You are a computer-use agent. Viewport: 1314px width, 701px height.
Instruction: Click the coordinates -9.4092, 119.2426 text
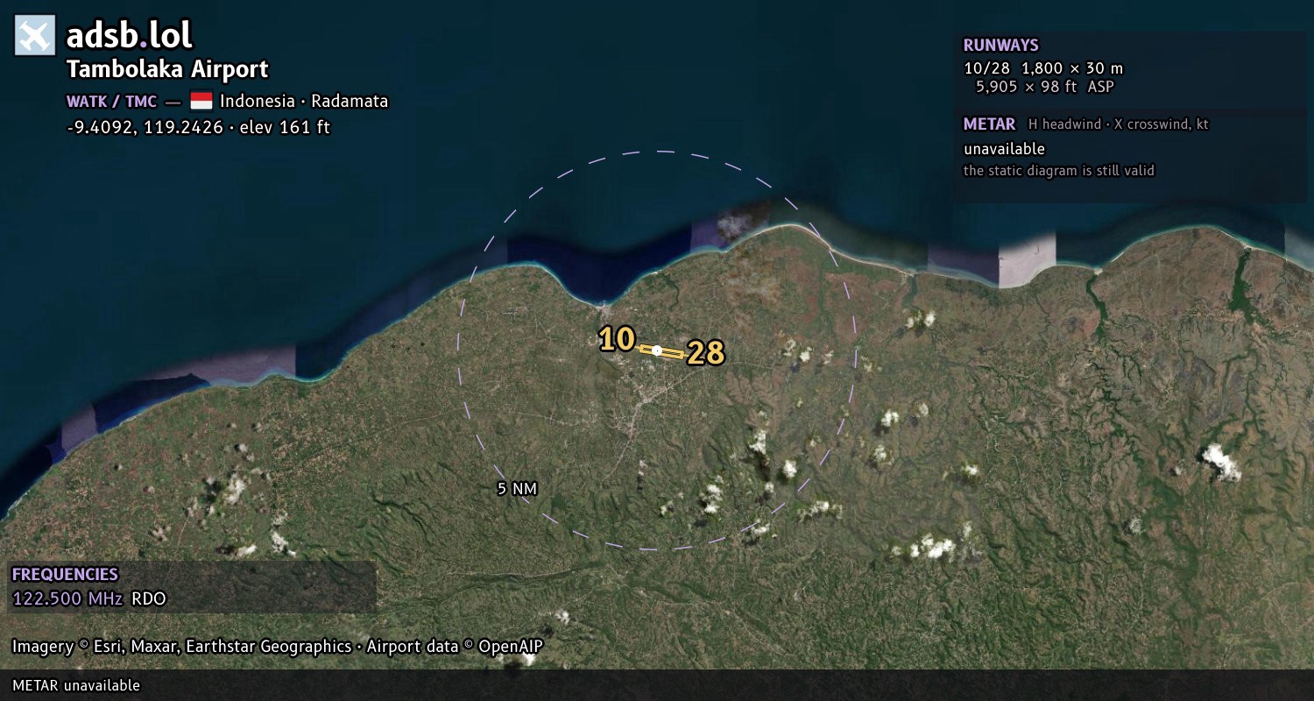coord(145,127)
